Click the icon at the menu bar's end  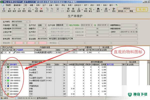point(116,5)
